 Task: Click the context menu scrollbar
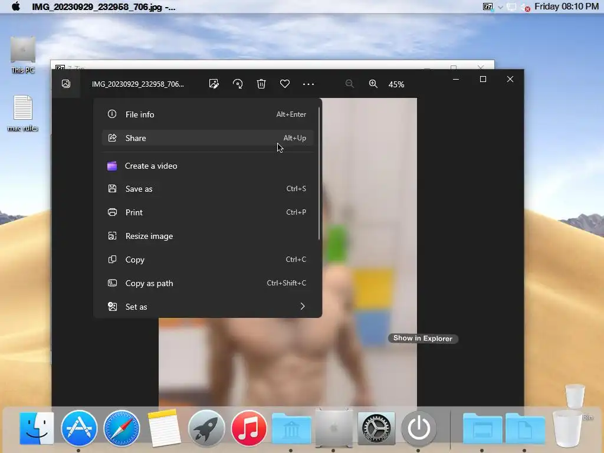[x=319, y=173]
